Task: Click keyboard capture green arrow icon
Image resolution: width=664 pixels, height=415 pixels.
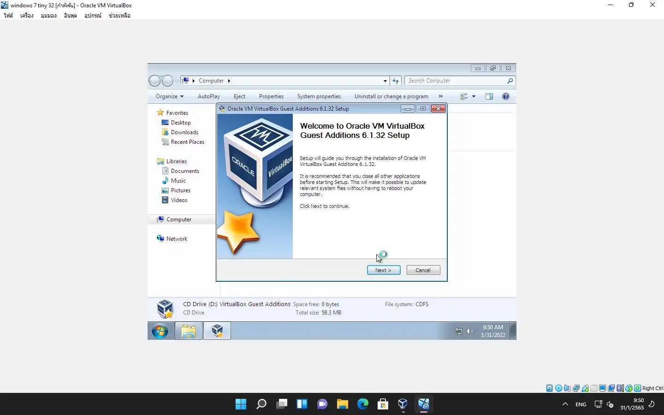Action: (x=637, y=388)
